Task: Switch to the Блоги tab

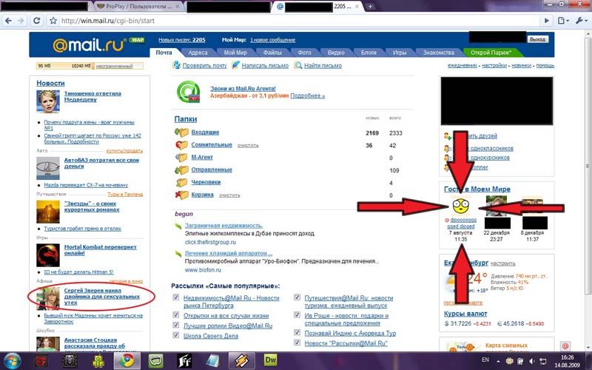Action: click(369, 53)
